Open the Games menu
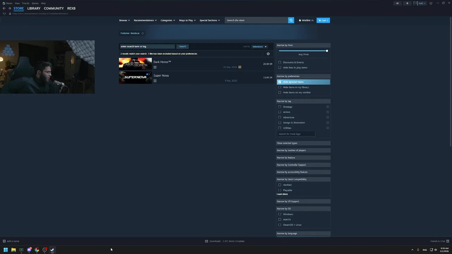 pyautogui.click(x=35, y=3)
